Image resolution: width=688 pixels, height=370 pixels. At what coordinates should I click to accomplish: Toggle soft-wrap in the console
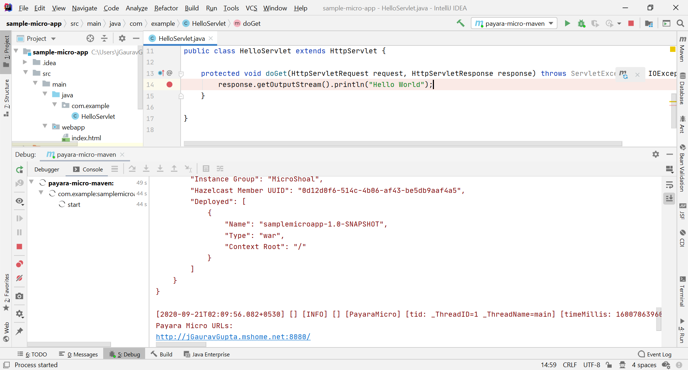click(x=669, y=185)
